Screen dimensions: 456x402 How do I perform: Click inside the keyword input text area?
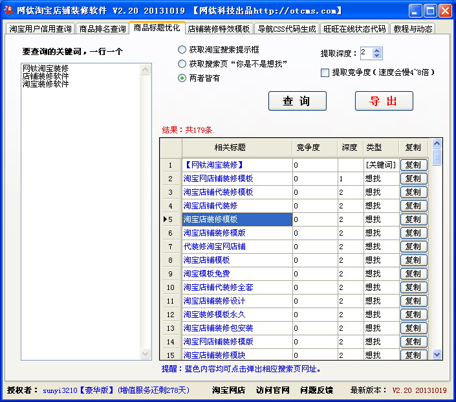click(x=81, y=207)
